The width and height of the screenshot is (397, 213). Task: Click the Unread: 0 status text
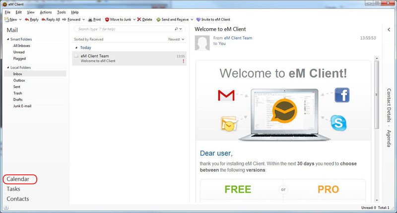click(368, 208)
